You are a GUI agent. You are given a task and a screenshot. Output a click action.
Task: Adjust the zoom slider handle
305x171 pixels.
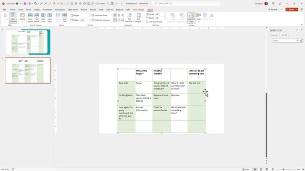pyautogui.click(x=284, y=169)
